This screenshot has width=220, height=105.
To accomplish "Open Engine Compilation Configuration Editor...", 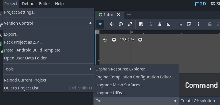I will [x=137, y=77].
